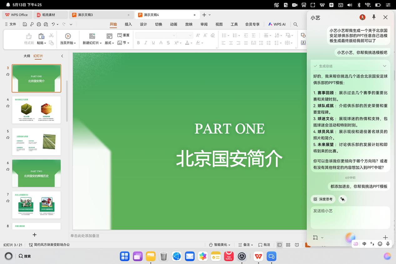
Task: Click the Cut scissors icon
Action: 51,35
